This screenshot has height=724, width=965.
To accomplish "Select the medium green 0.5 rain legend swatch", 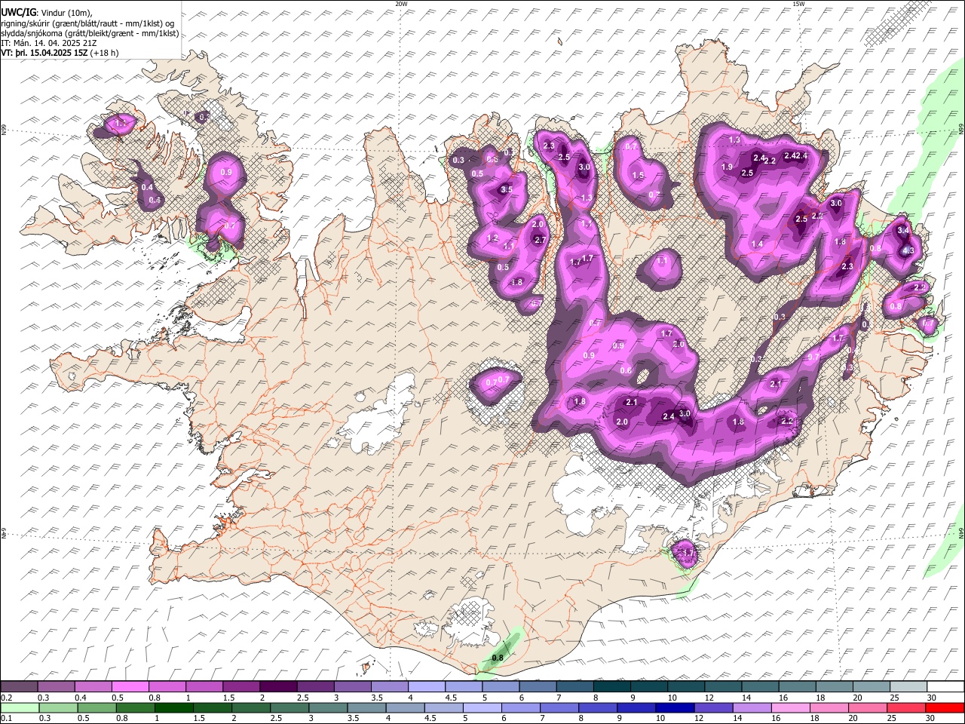I will coord(97,707).
